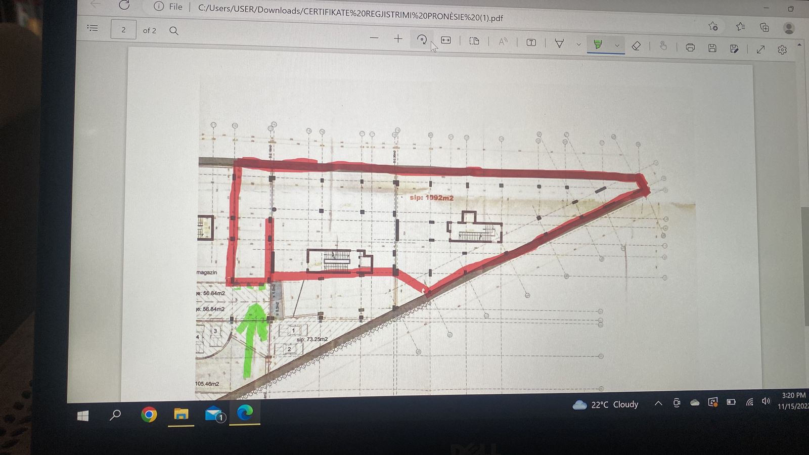This screenshot has width=809, height=455.
Task: Click the address bar with the PDF path
Action: pyautogui.click(x=350, y=13)
